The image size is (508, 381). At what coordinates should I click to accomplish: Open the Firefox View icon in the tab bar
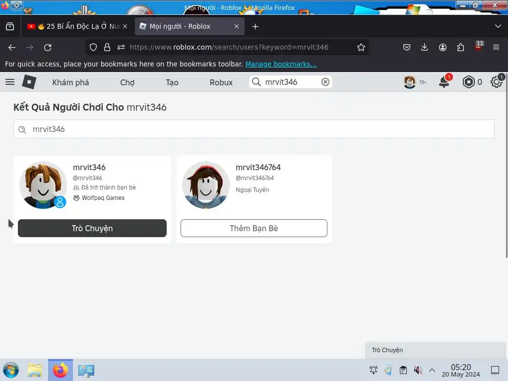[x=10, y=27]
